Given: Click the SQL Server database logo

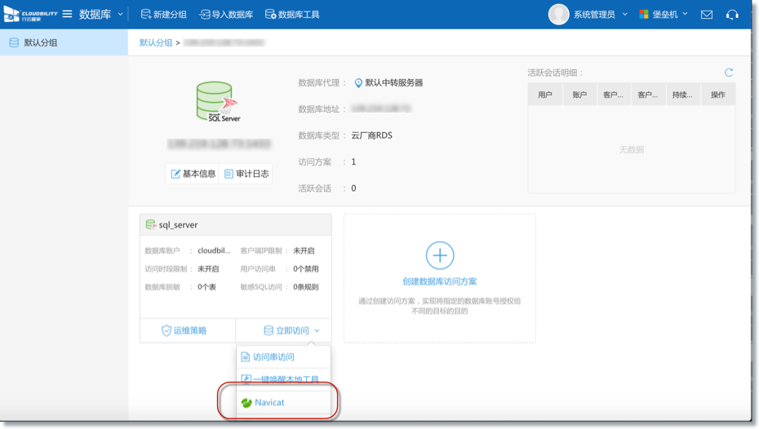Looking at the screenshot, I should [219, 101].
